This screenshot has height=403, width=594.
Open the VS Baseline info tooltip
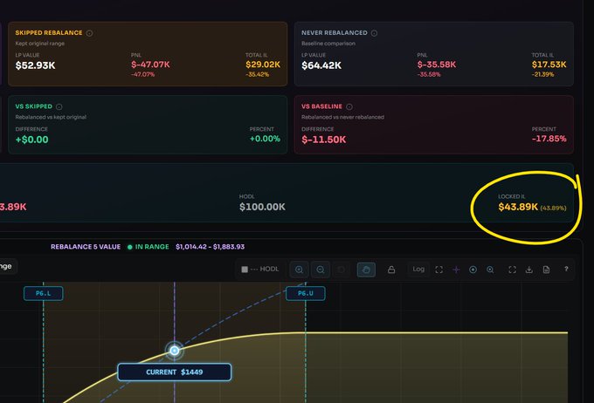pos(349,106)
